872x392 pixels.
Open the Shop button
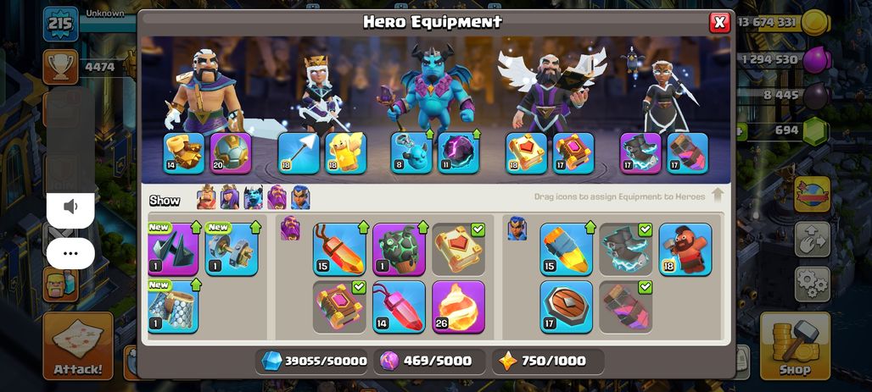click(x=795, y=345)
